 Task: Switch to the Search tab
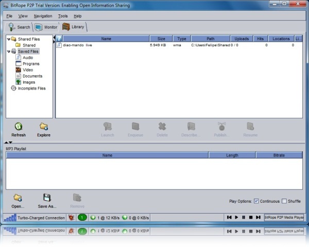click(x=19, y=27)
